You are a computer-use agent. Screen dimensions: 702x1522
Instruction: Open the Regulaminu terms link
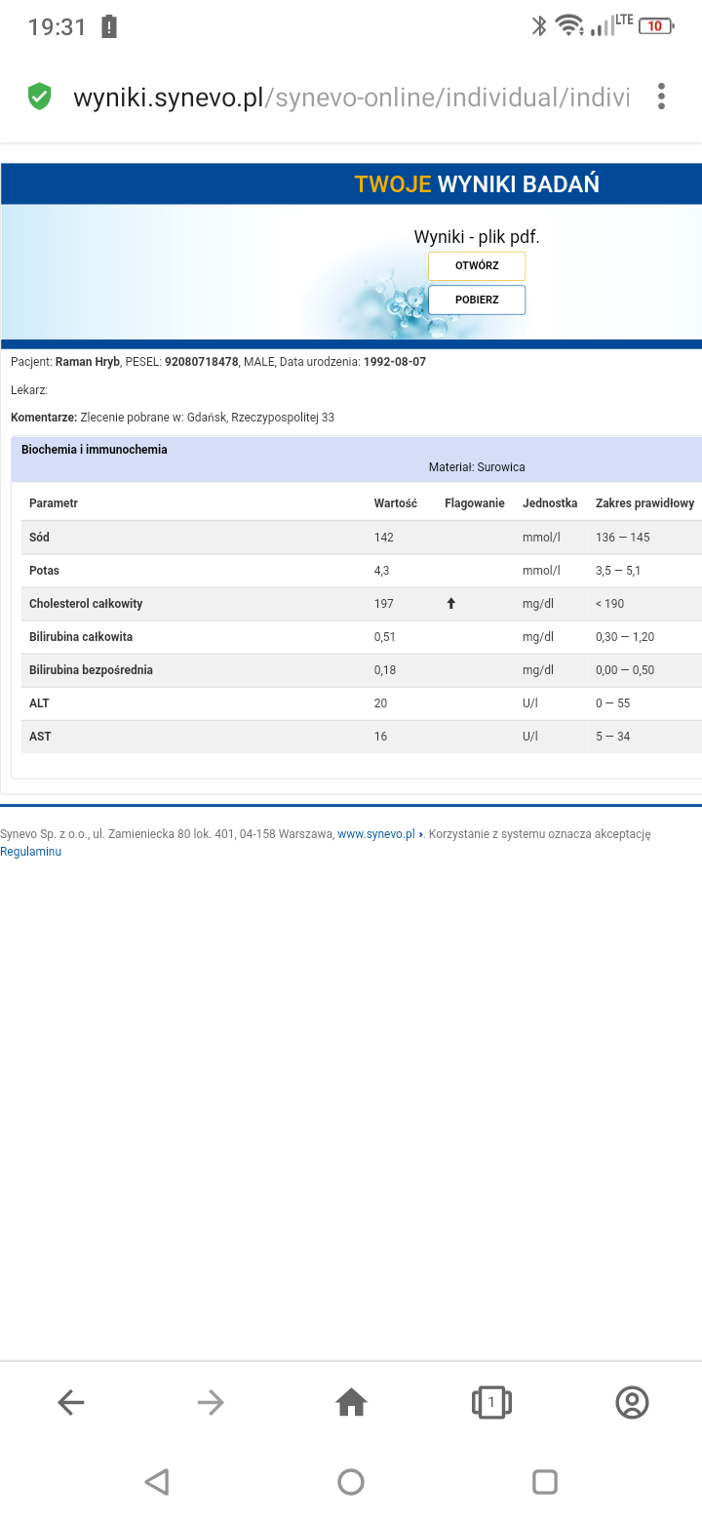(31, 852)
